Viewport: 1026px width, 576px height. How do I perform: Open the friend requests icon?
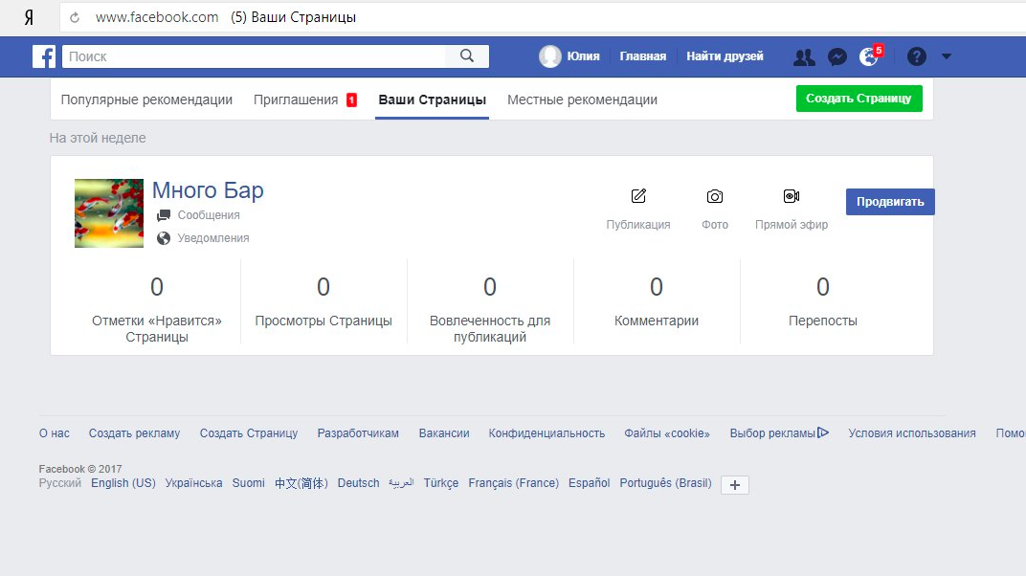point(804,57)
